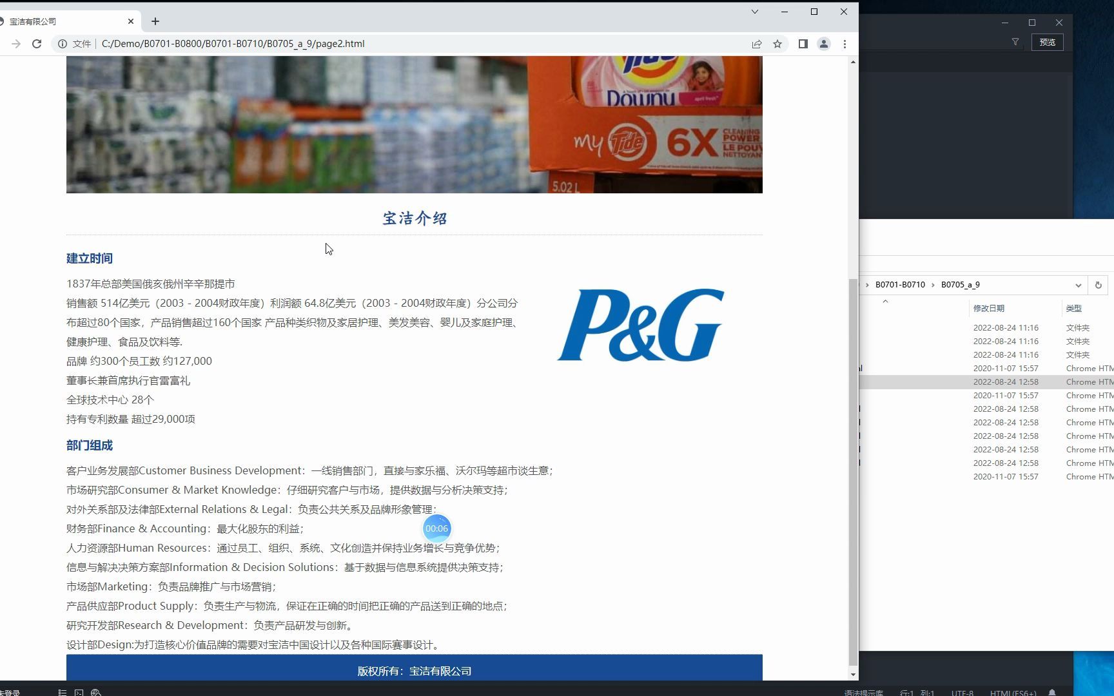Click the Tide product banner image
Image resolution: width=1114 pixels, height=696 pixels.
(415, 124)
